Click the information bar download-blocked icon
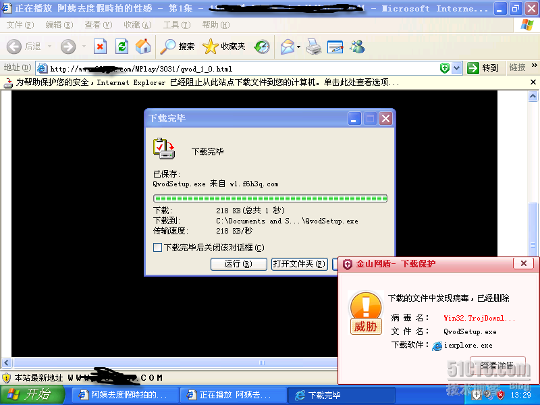Screen dimensions: 540x405 (8, 82)
